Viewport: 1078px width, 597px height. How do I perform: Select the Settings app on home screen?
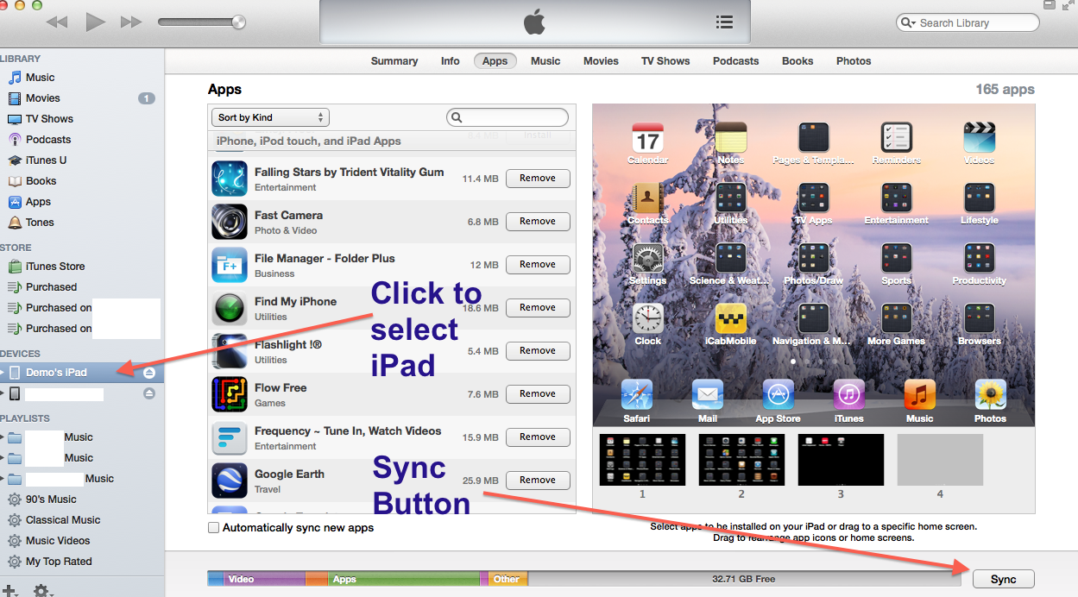click(x=647, y=259)
